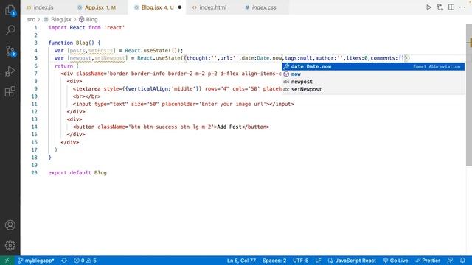The image size is (472, 265).
Task: Click Prettier status bar item
Action: [x=428, y=261]
